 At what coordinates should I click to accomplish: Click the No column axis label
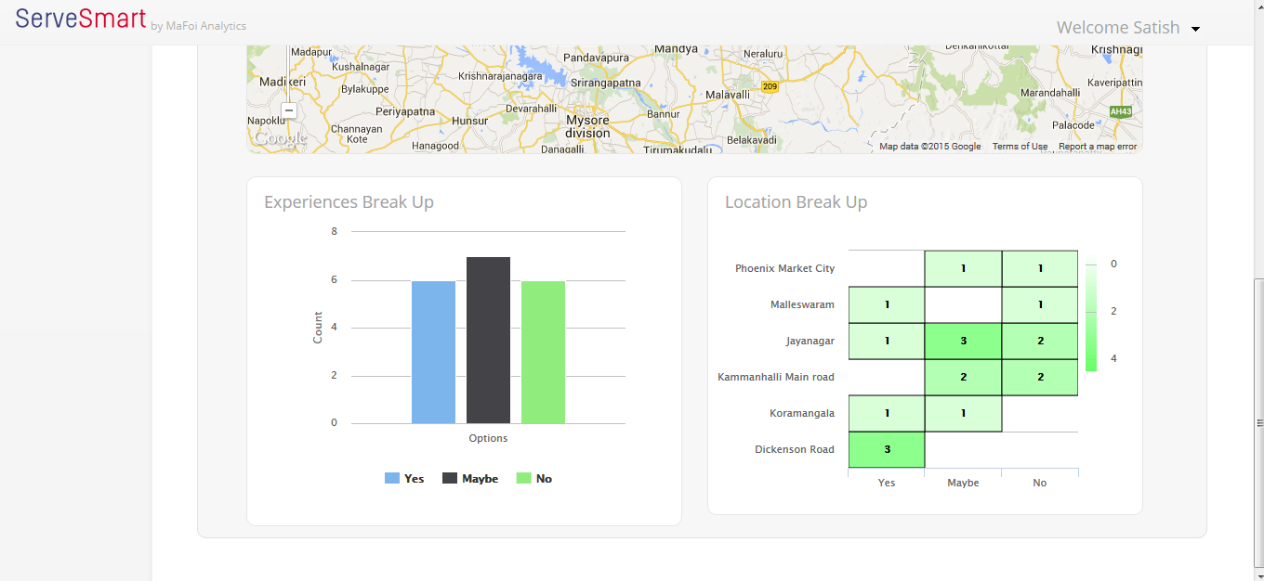[x=1040, y=483]
